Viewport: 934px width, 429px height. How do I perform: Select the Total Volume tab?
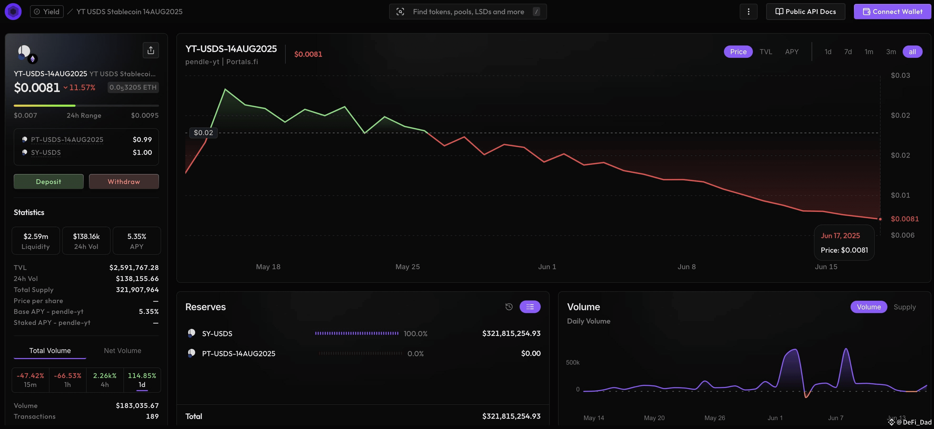click(x=50, y=350)
